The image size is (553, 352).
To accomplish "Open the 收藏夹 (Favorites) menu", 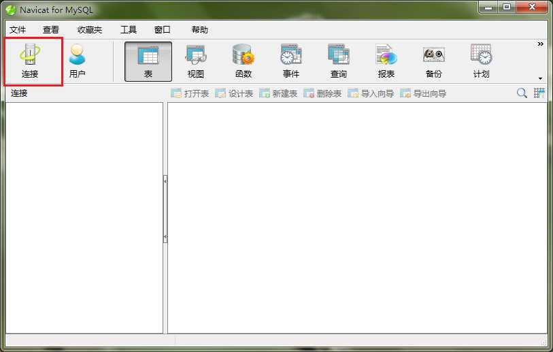I will coord(90,30).
